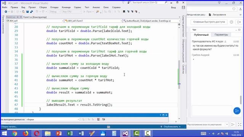Click fullscreen expand icon at bottom right
244x137 pixels.
240,124
